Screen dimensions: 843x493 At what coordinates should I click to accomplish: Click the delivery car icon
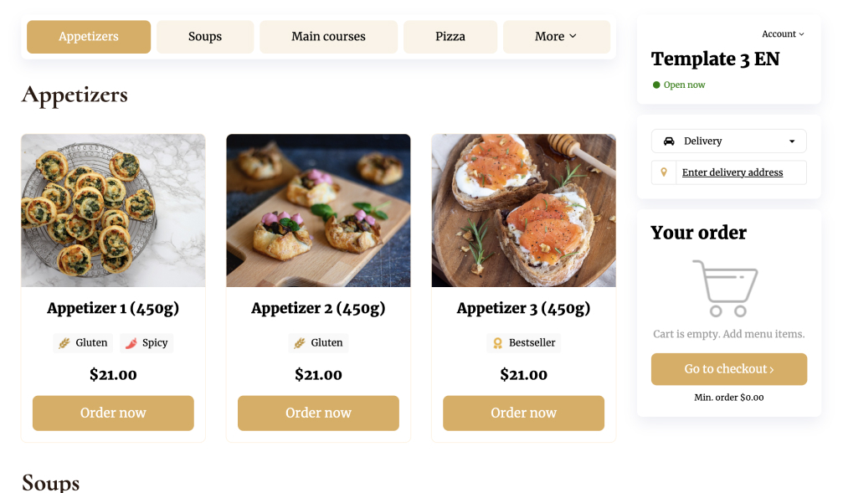click(x=669, y=141)
